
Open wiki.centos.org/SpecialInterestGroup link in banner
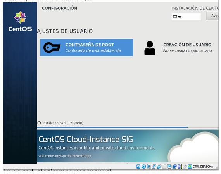65,156
